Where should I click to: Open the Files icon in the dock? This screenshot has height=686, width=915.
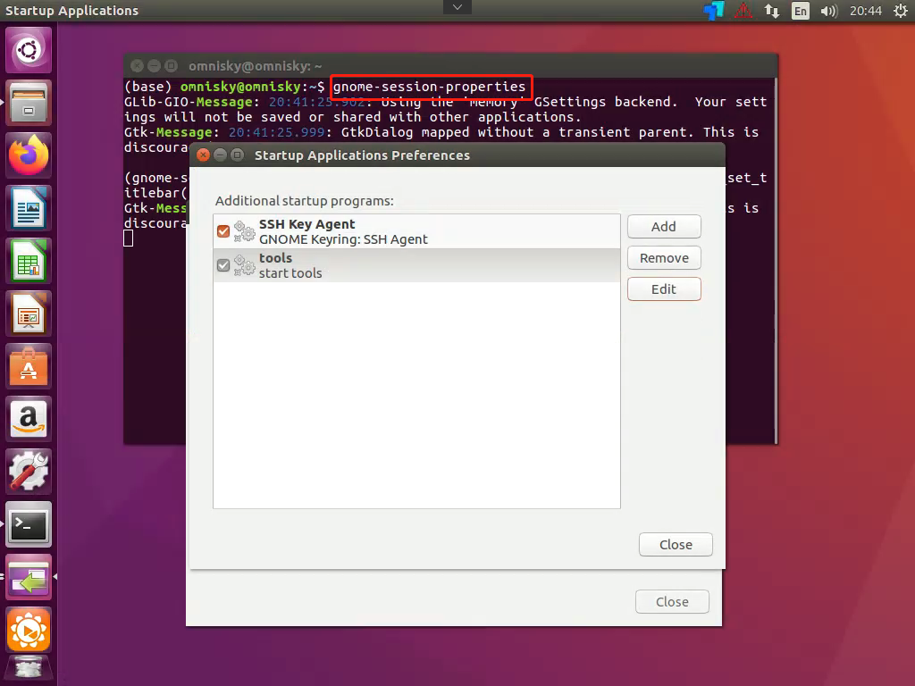(x=29, y=102)
